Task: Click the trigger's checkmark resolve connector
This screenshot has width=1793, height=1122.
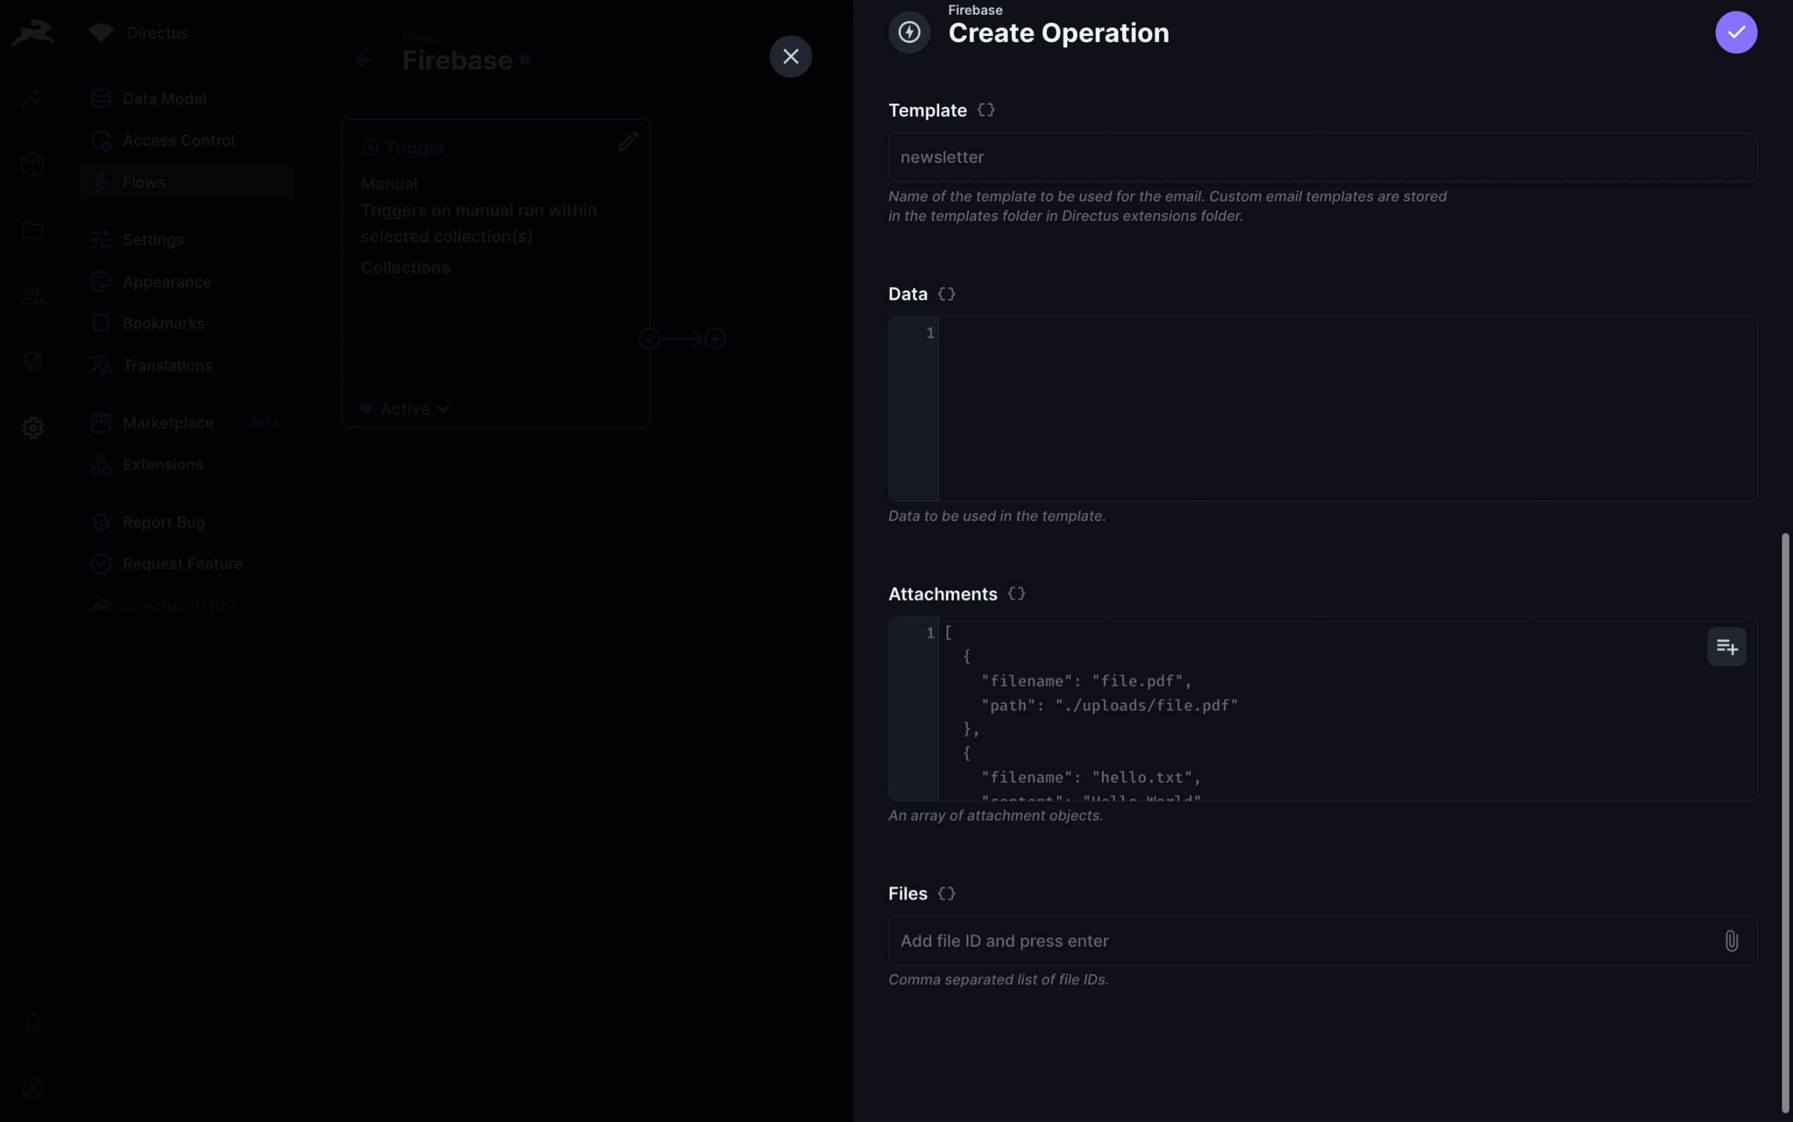Action: 649,339
